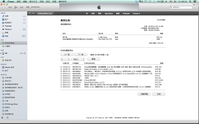Screen dimensions: 199x124
Task: Open order details for 10/02/13
Action: tap(61, 69)
